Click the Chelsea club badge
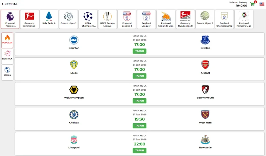This screenshot has height=156, width=266. 74,114
